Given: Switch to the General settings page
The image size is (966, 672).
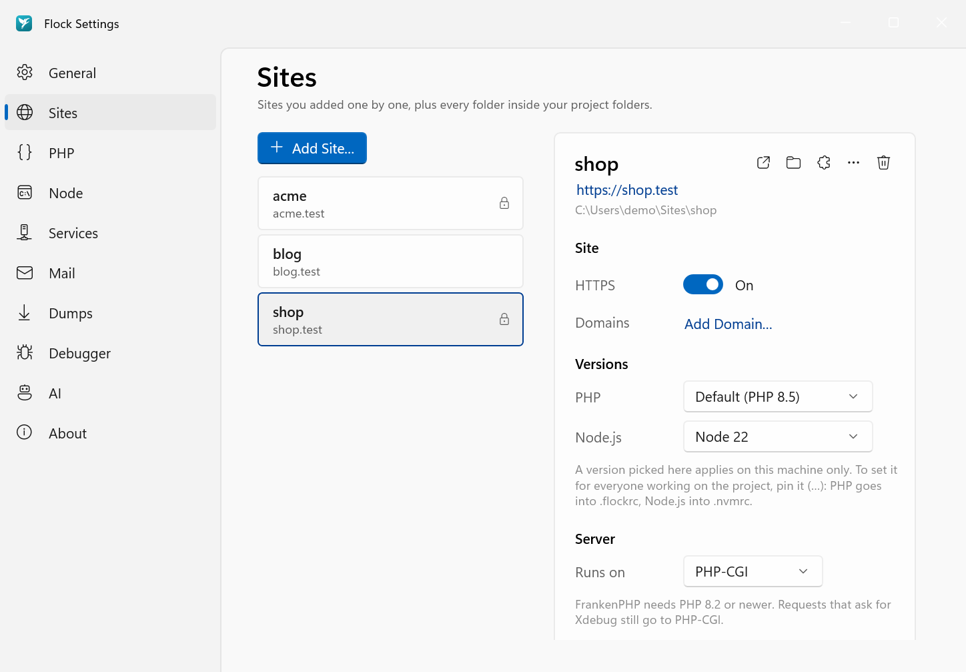Looking at the screenshot, I should coord(110,73).
